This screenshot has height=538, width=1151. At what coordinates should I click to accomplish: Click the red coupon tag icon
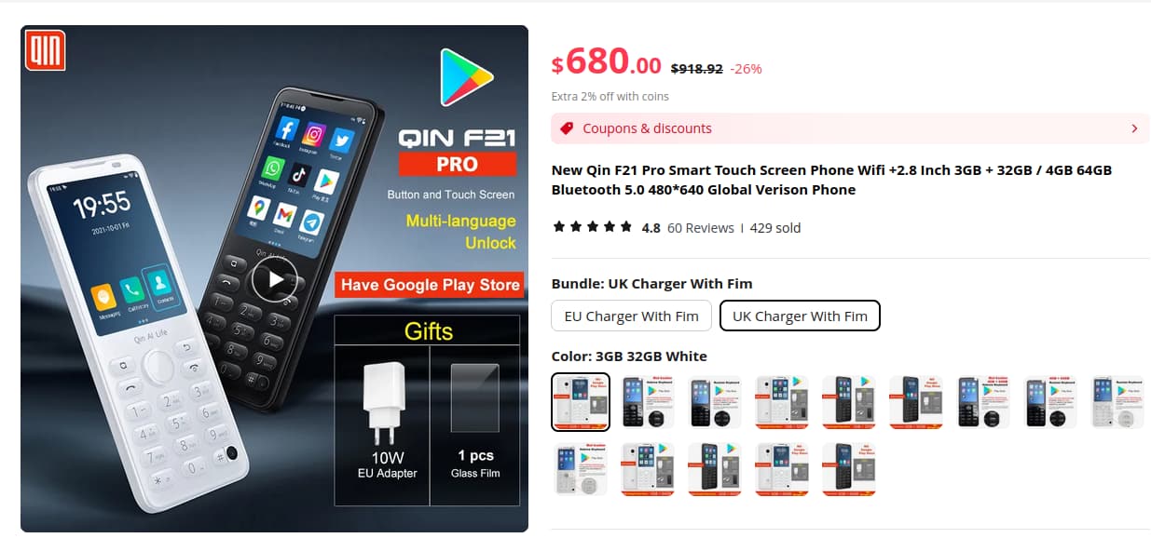tap(566, 128)
